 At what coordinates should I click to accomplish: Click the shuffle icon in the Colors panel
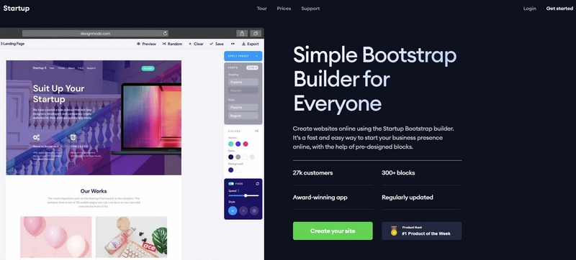[x=256, y=131]
